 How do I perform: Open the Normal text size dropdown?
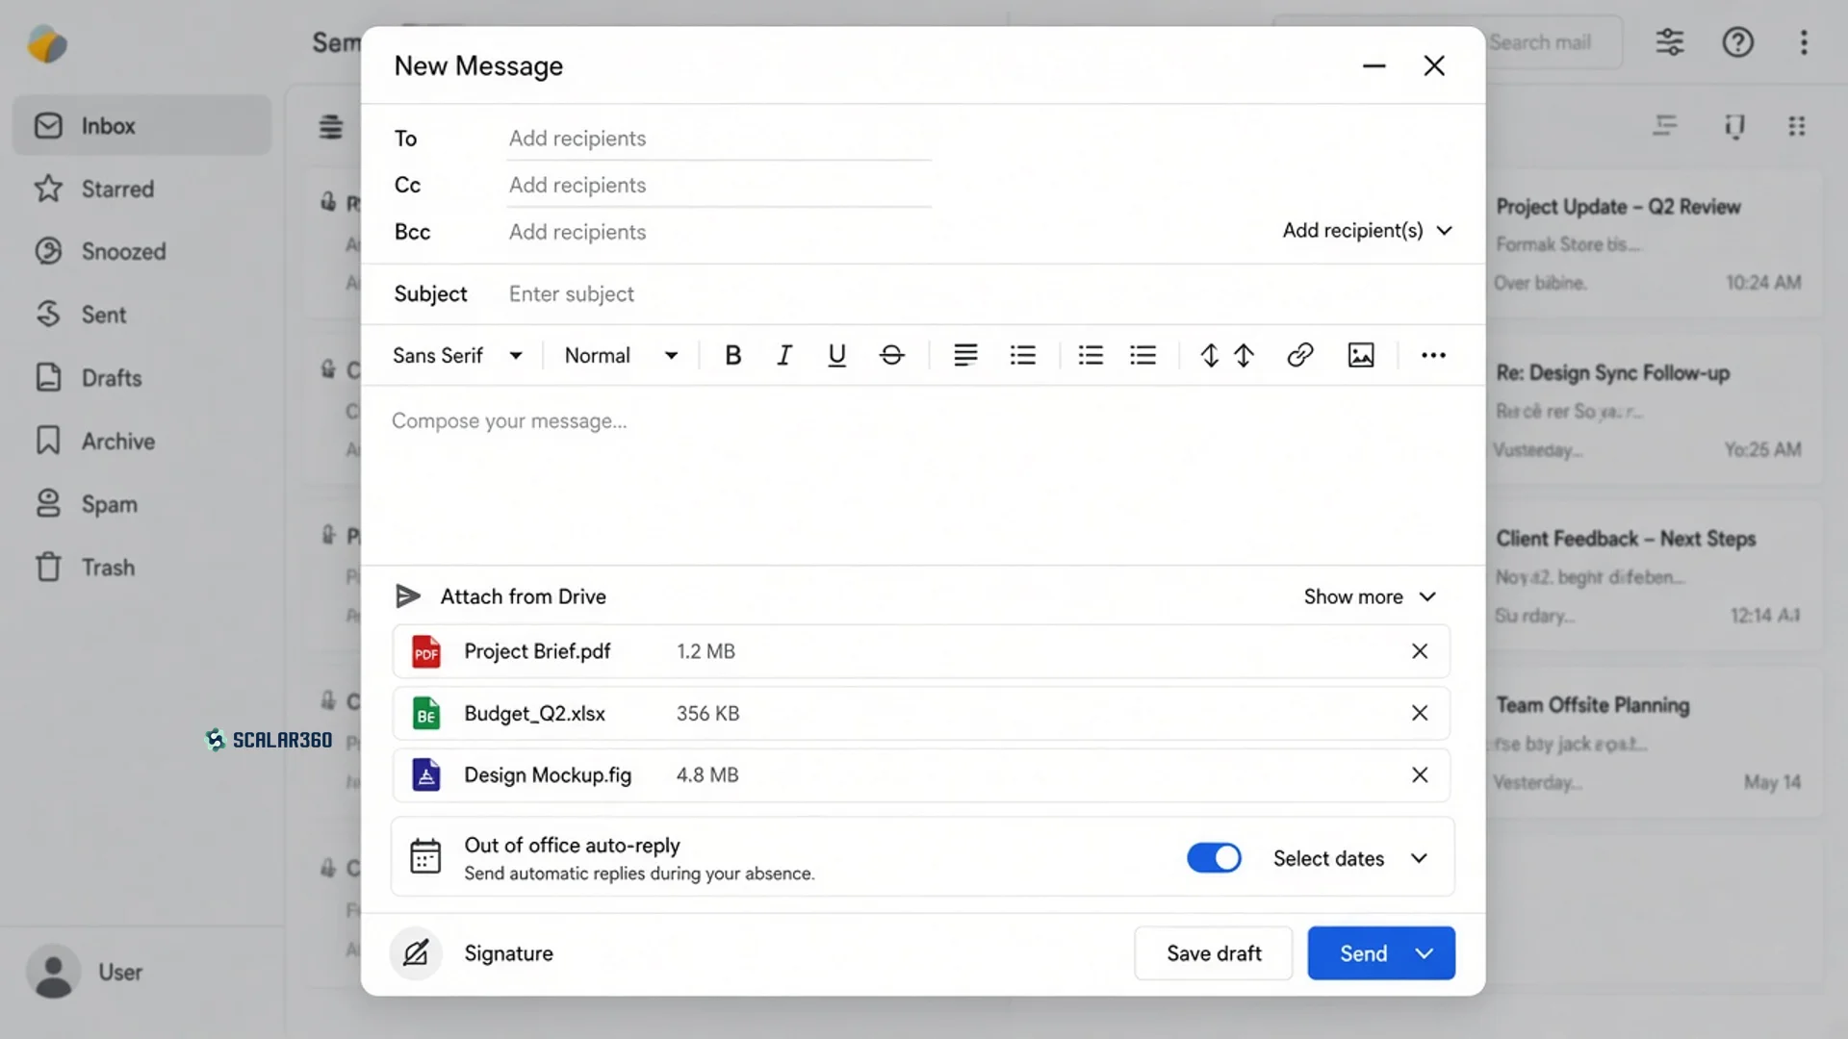621,355
